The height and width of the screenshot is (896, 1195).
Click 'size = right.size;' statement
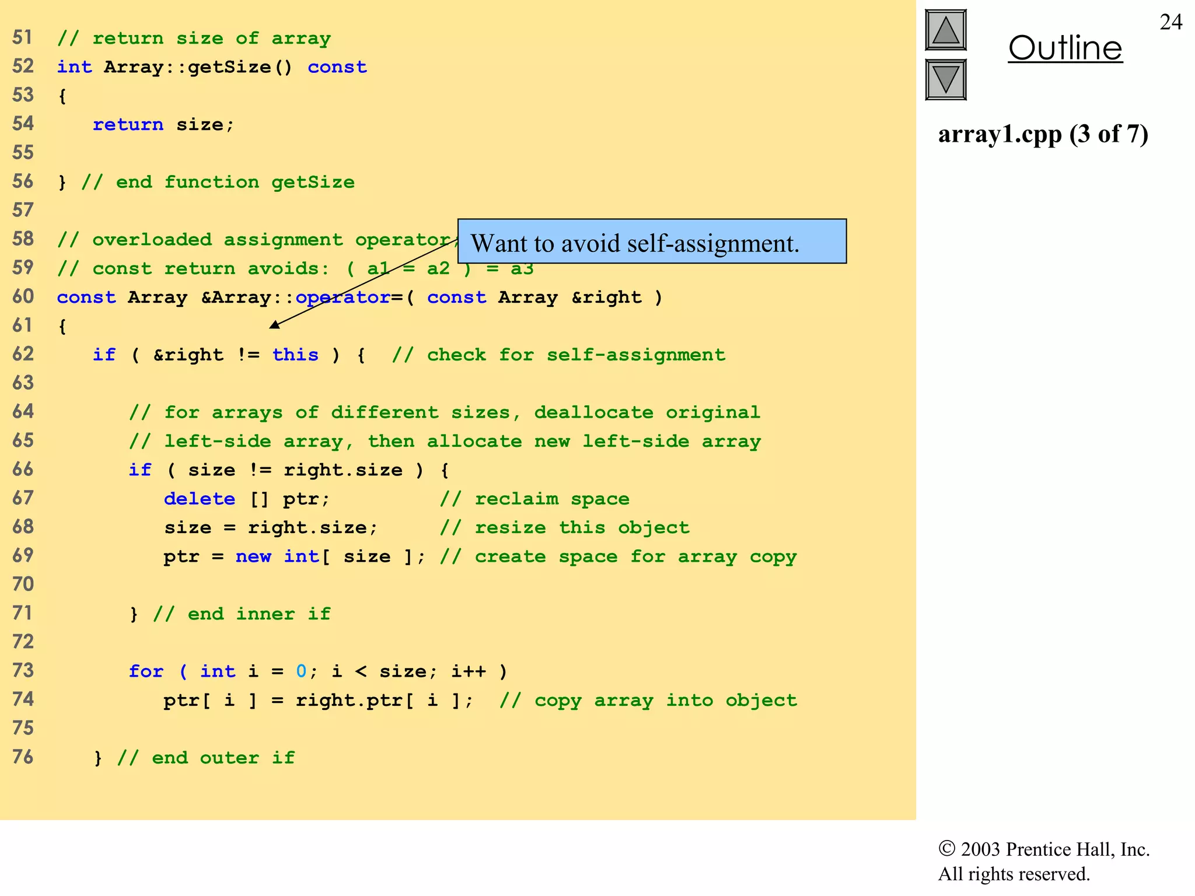(271, 528)
